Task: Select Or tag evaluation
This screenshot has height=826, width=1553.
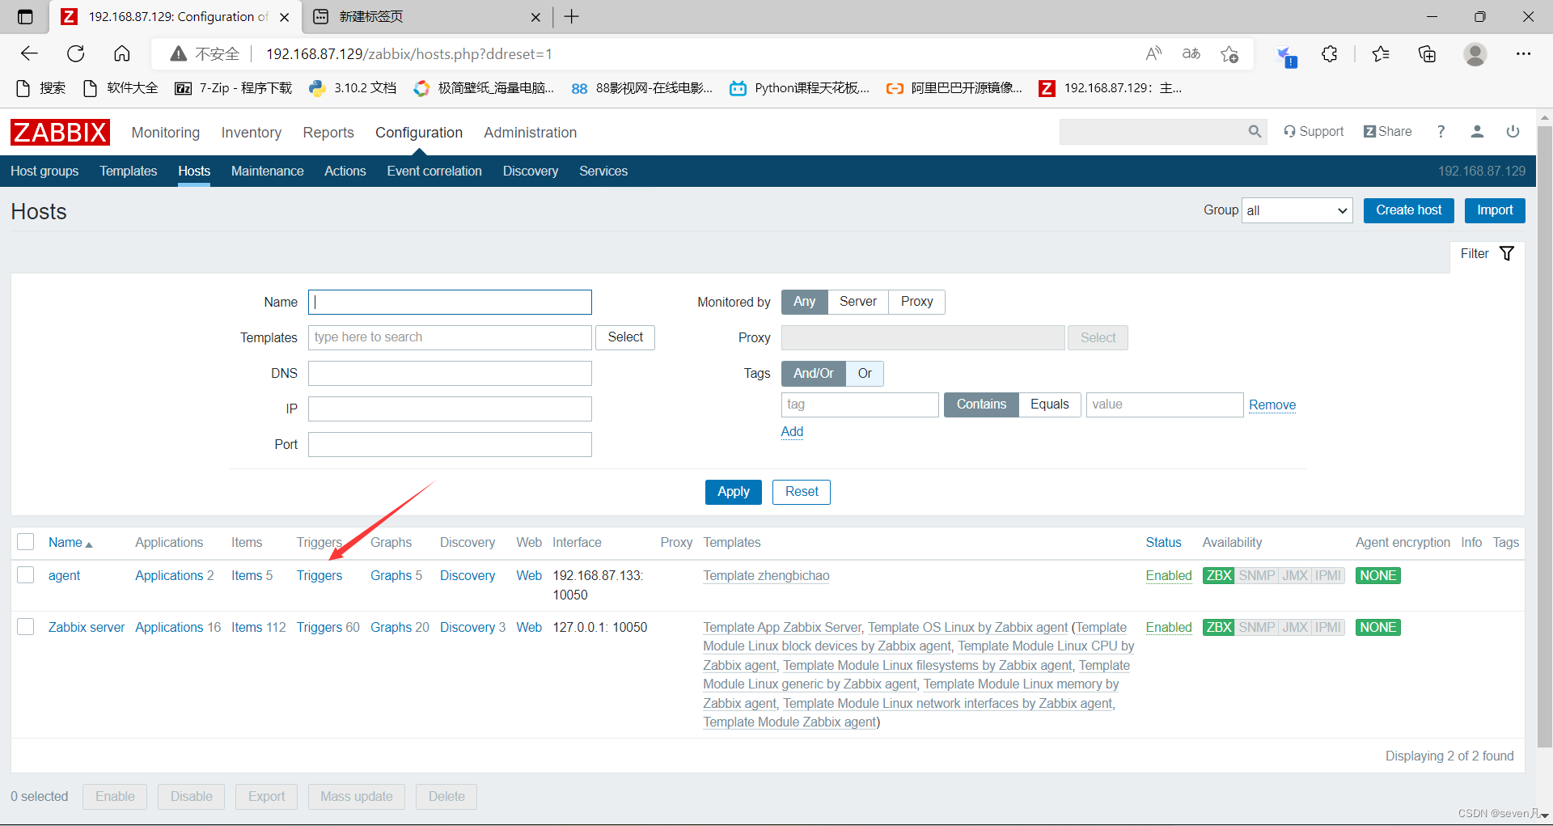Action: [x=865, y=373]
